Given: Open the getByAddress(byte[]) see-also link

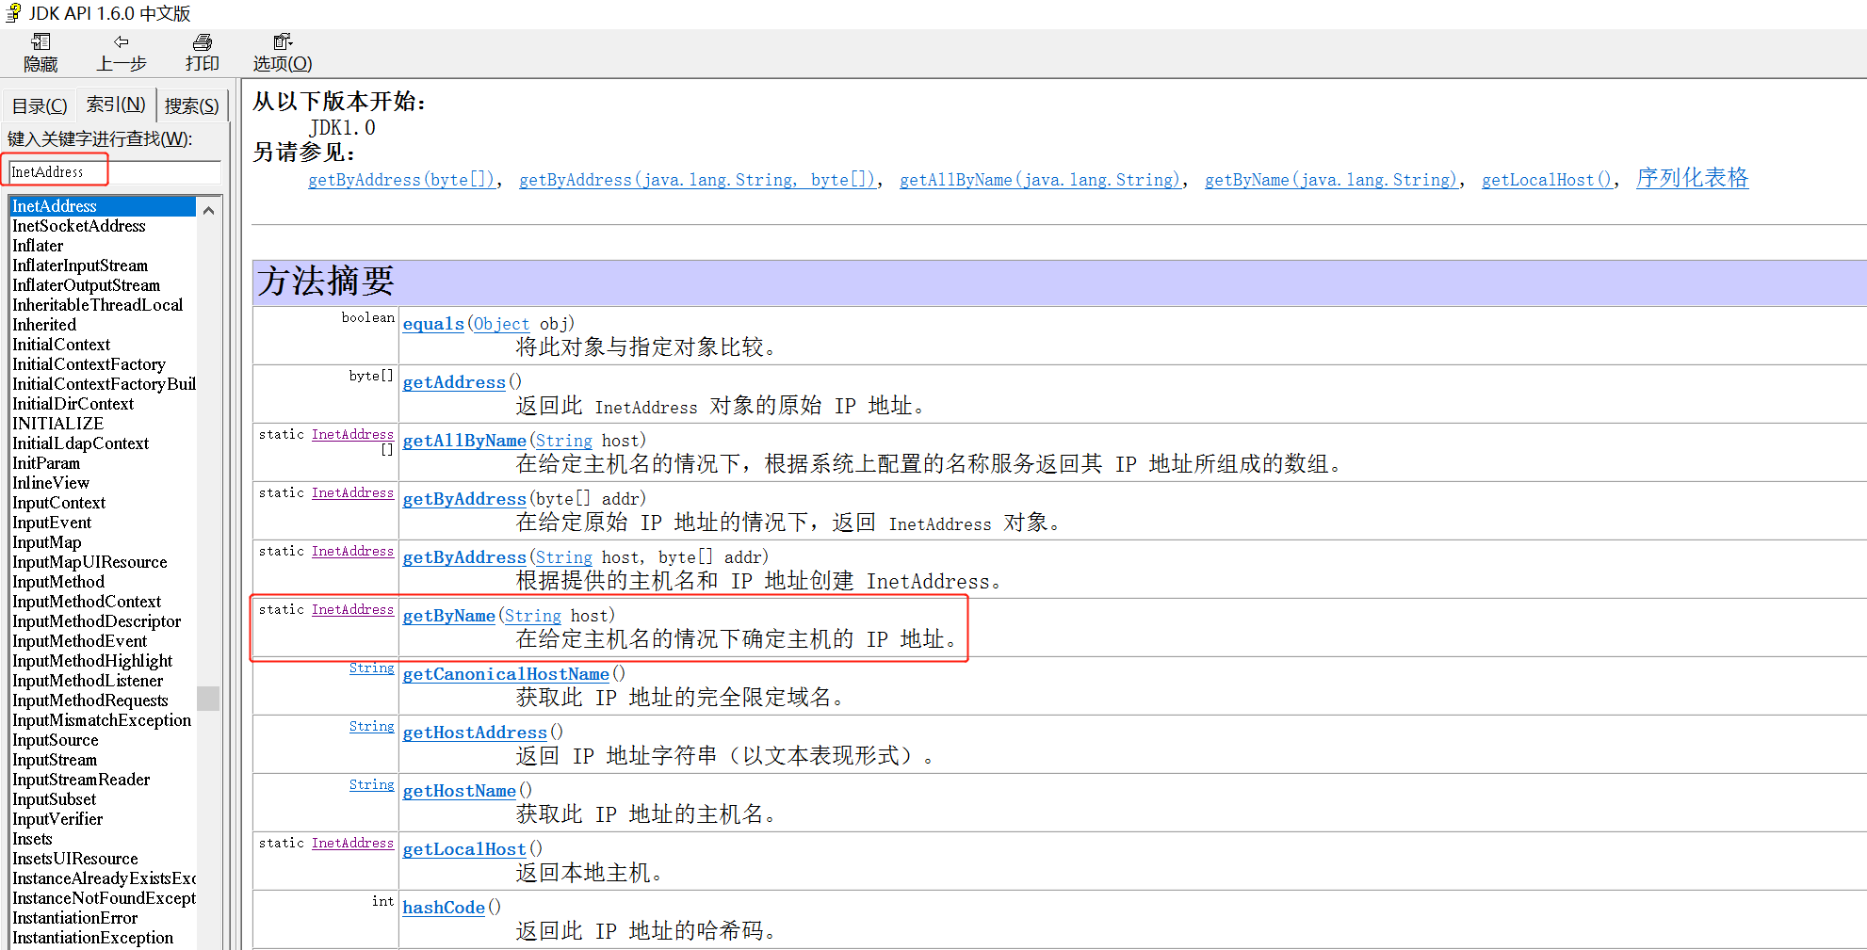Looking at the screenshot, I should point(401,180).
